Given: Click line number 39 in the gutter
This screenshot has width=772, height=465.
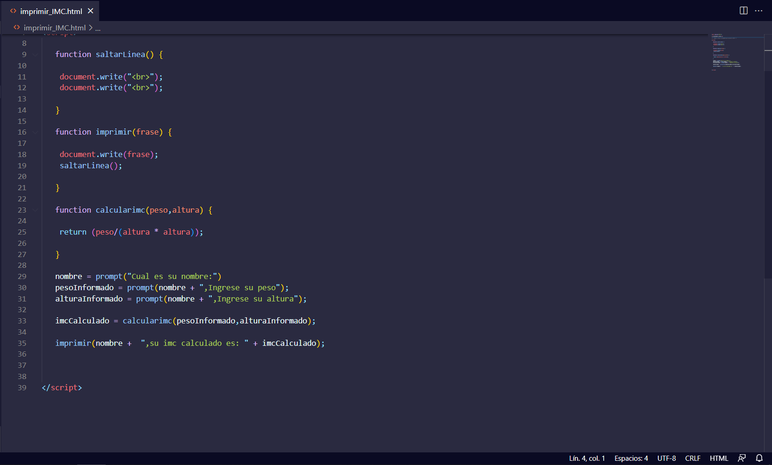Looking at the screenshot, I should pyautogui.click(x=22, y=388).
